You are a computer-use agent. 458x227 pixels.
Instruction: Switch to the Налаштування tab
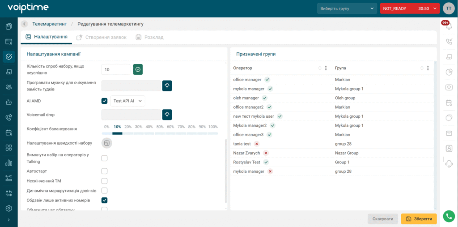47,37
